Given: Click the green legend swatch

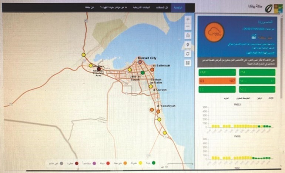Looking at the screenshot, I should pyautogui.click(x=154, y=163).
